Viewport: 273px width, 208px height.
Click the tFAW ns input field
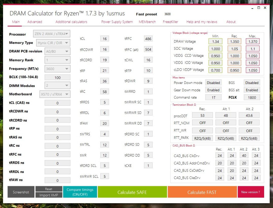click(x=57, y=180)
